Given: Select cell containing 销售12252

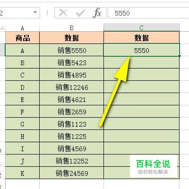Looking at the screenshot, I should click(x=71, y=161).
